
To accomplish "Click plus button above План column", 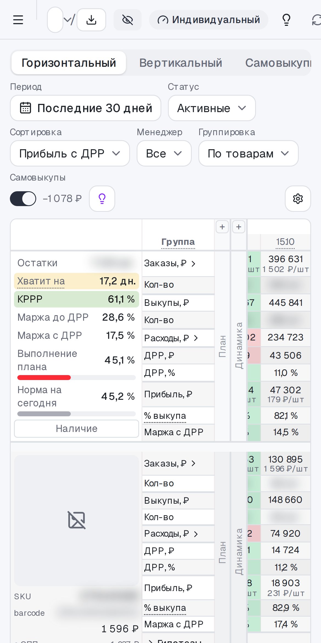I will (x=222, y=227).
